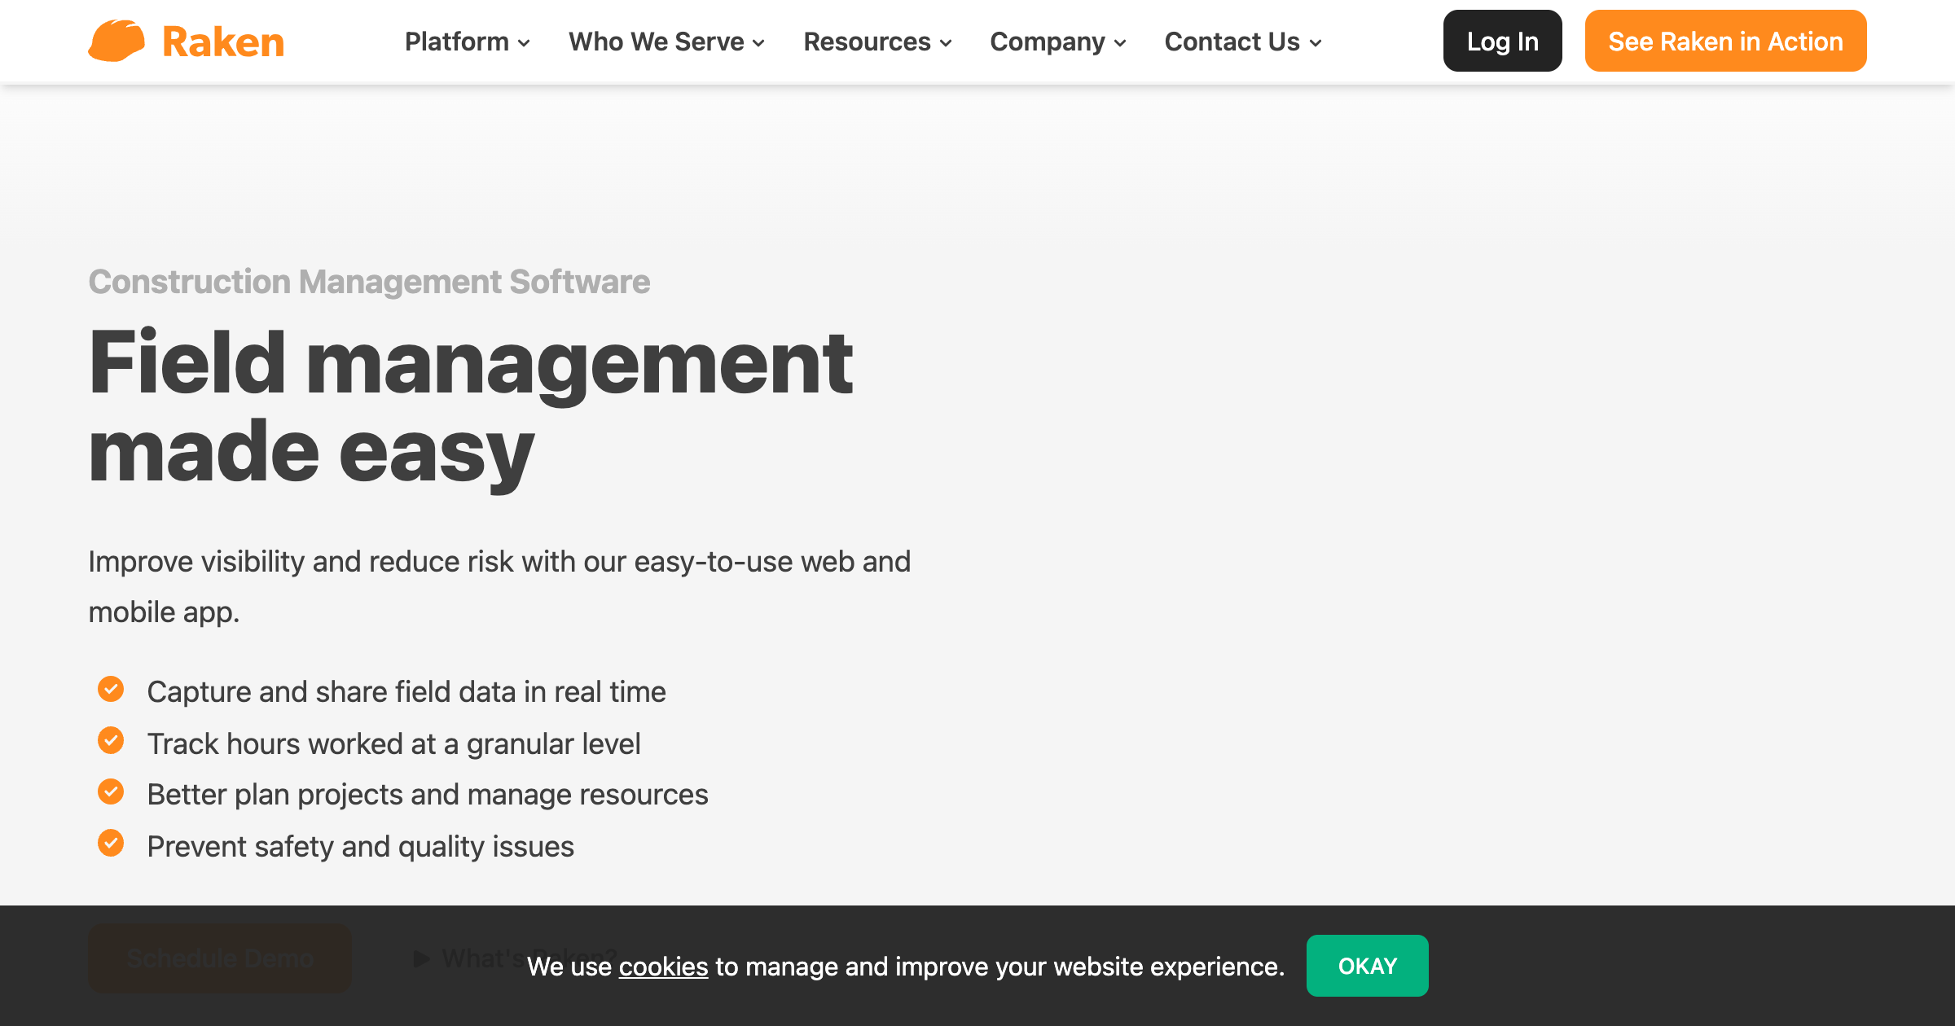The width and height of the screenshot is (1955, 1026).
Task: Click the orange Raken hard hat logo
Action: [x=116, y=41]
